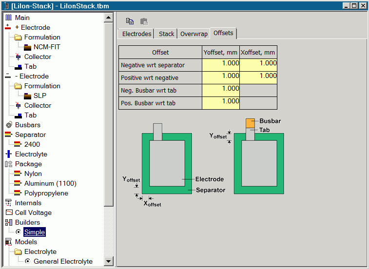Select the Busbars icon in the tree

(x=8, y=125)
